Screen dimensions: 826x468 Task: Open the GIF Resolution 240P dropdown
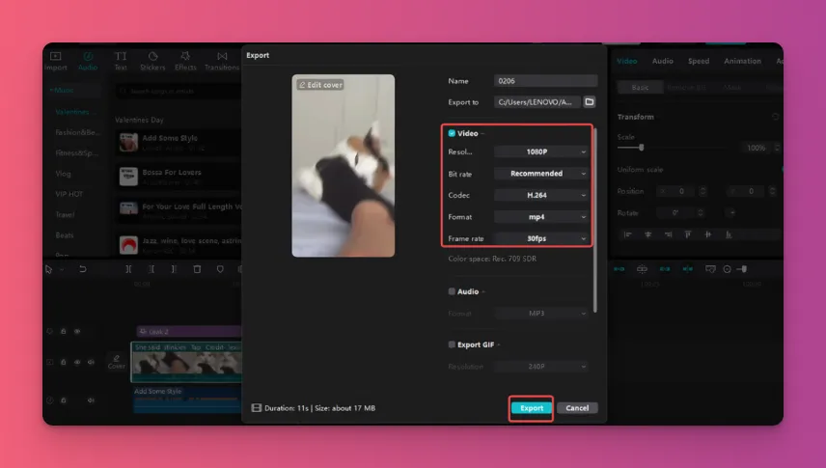[x=541, y=367]
